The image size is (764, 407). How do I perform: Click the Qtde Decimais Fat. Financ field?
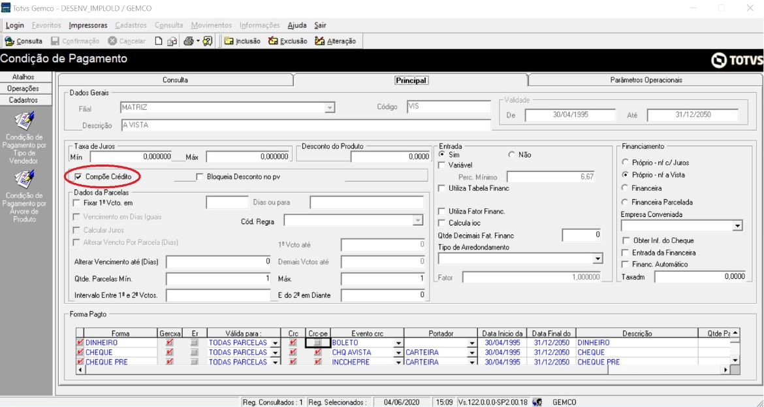582,235
